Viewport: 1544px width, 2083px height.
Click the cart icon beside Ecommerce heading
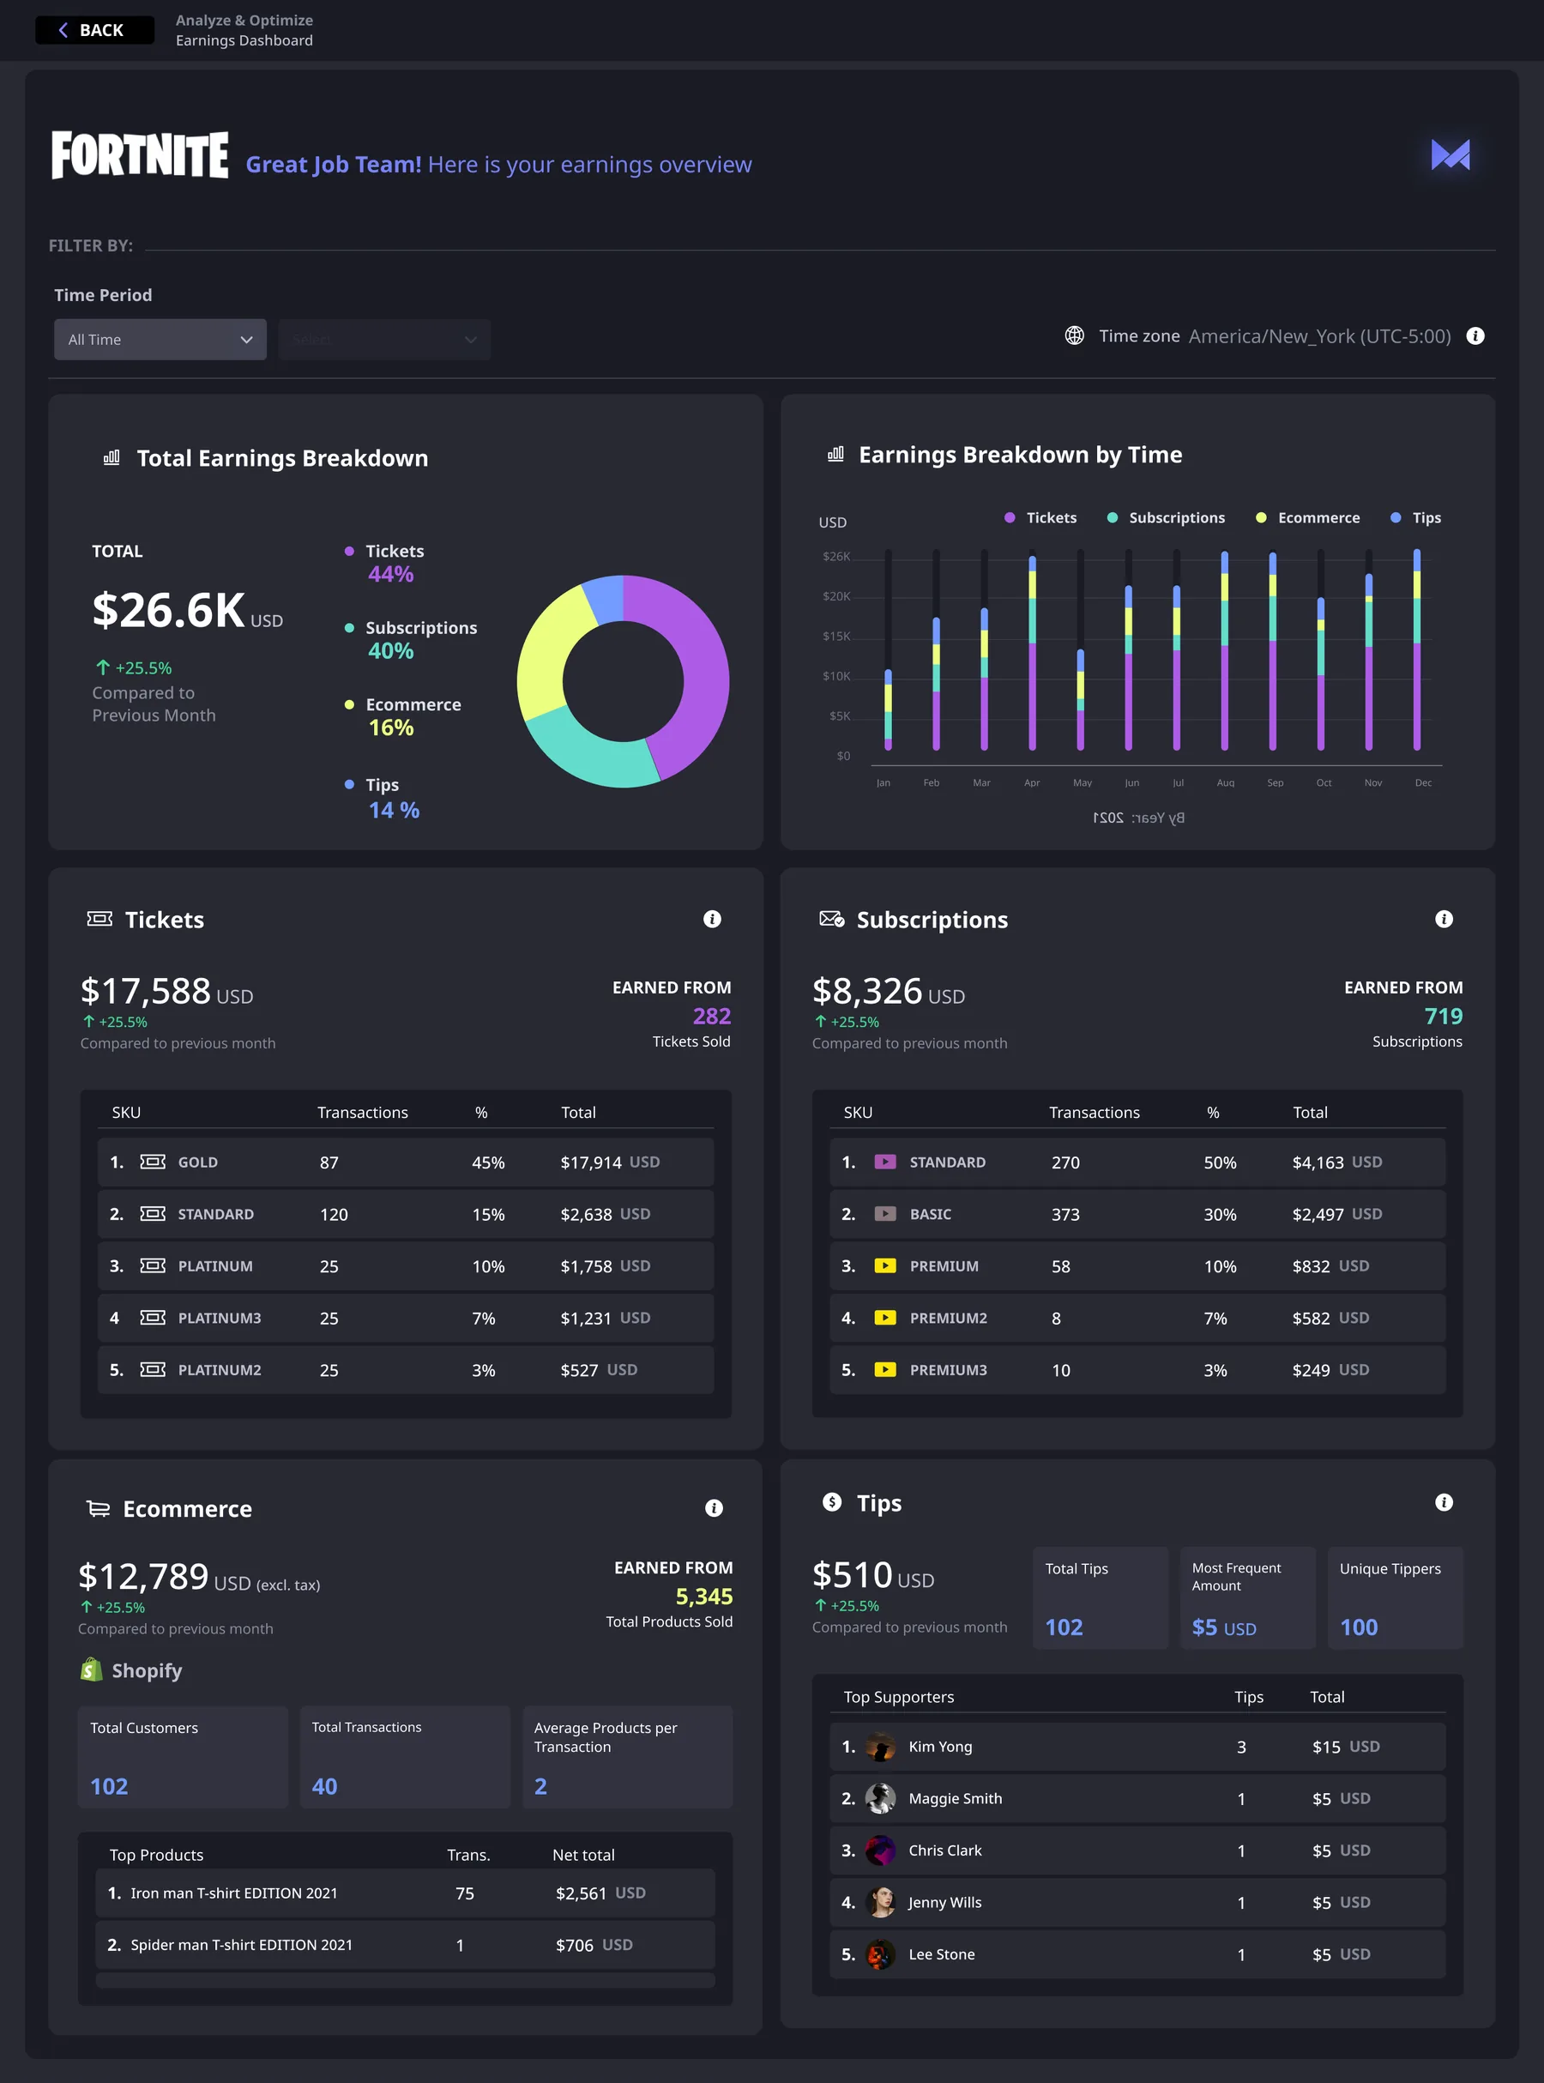pos(98,1508)
